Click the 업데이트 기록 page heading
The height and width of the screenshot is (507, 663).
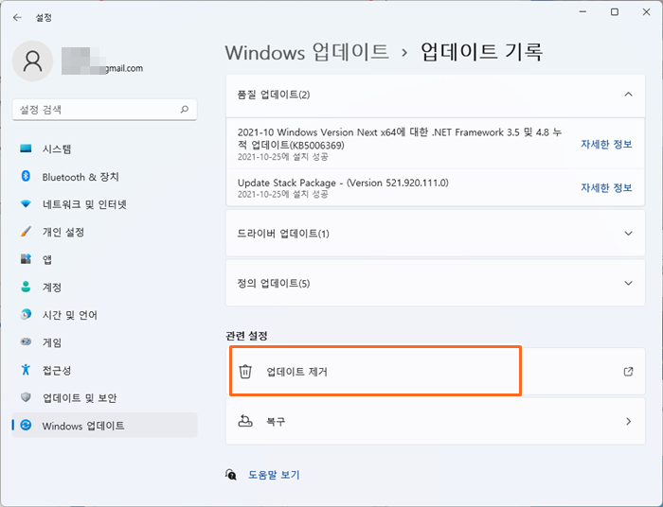[x=481, y=52]
